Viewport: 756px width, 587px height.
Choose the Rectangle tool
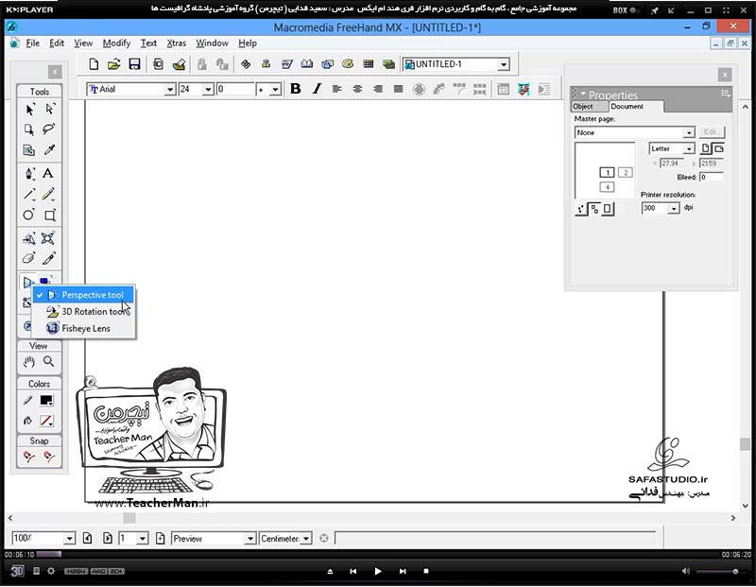coord(50,216)
